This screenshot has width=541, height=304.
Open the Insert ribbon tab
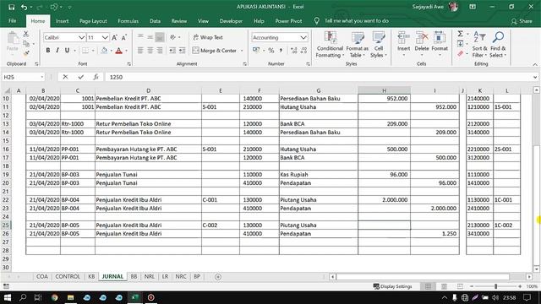click(x=62, y=21)
